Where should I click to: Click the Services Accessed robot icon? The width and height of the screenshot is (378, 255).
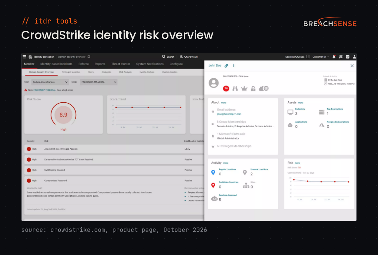(x=214, y=198)
